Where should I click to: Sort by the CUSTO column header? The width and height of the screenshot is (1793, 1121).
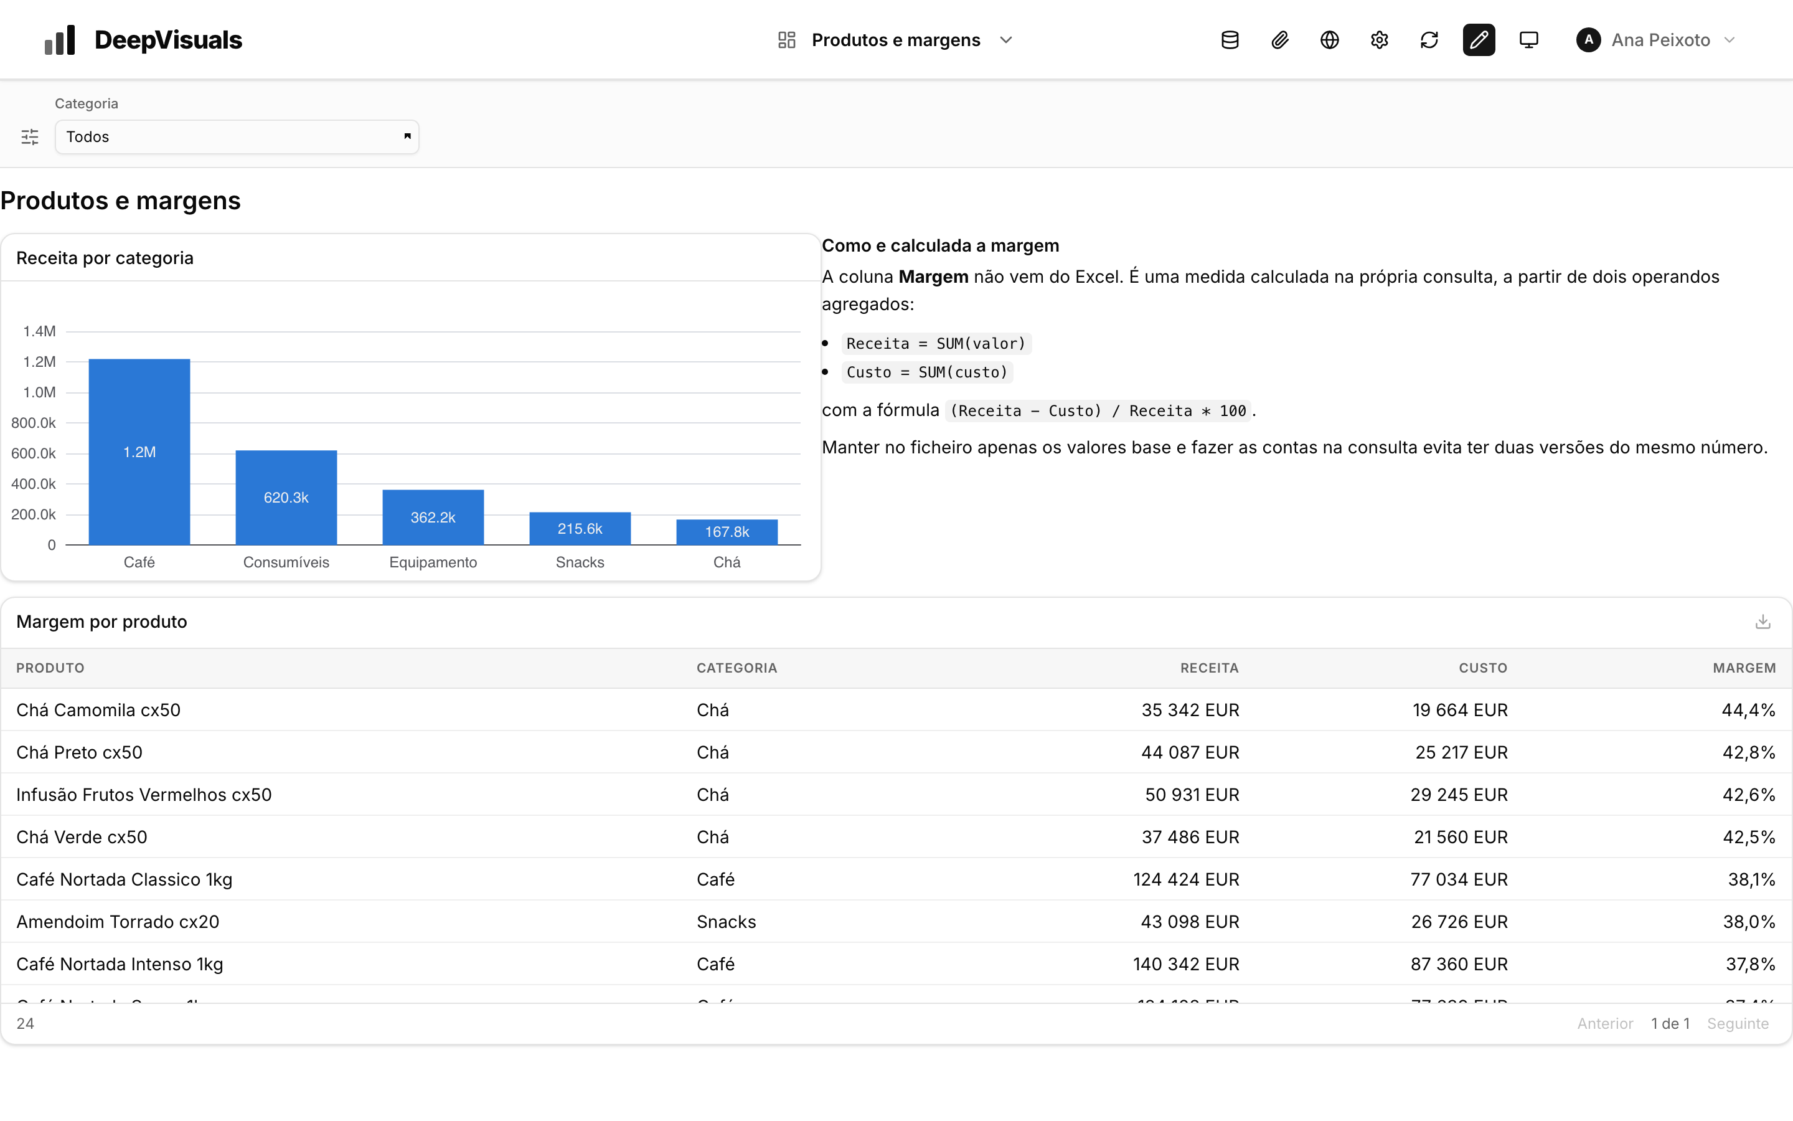[x=1484, y=668]
